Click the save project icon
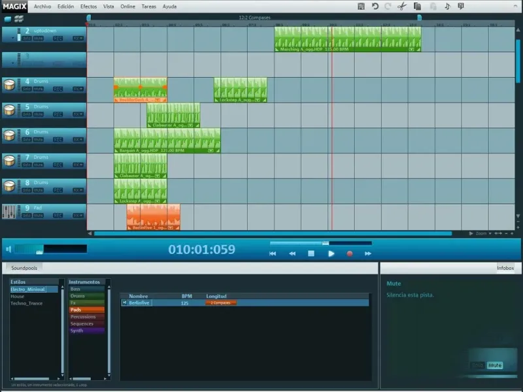523x392 pixels. (361, 7)
